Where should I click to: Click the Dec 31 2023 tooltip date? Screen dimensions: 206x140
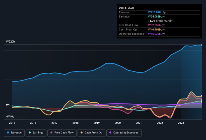click(x=126, y=8)
